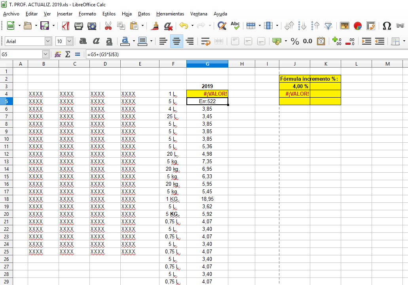
Task: Expand the Undo history arrow
Action: (192, 26)
